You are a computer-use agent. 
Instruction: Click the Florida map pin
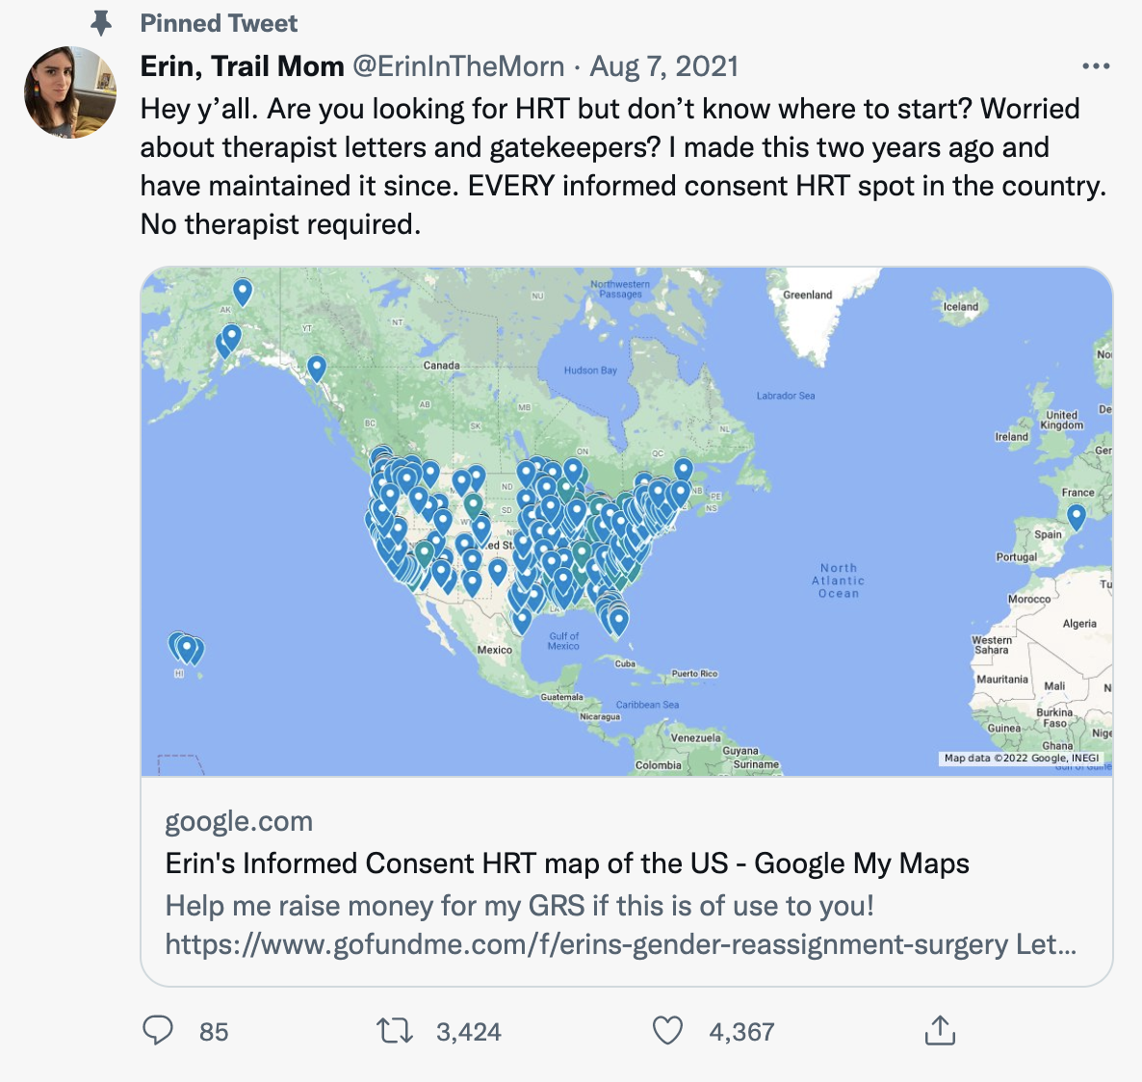[x=618, y=620]
